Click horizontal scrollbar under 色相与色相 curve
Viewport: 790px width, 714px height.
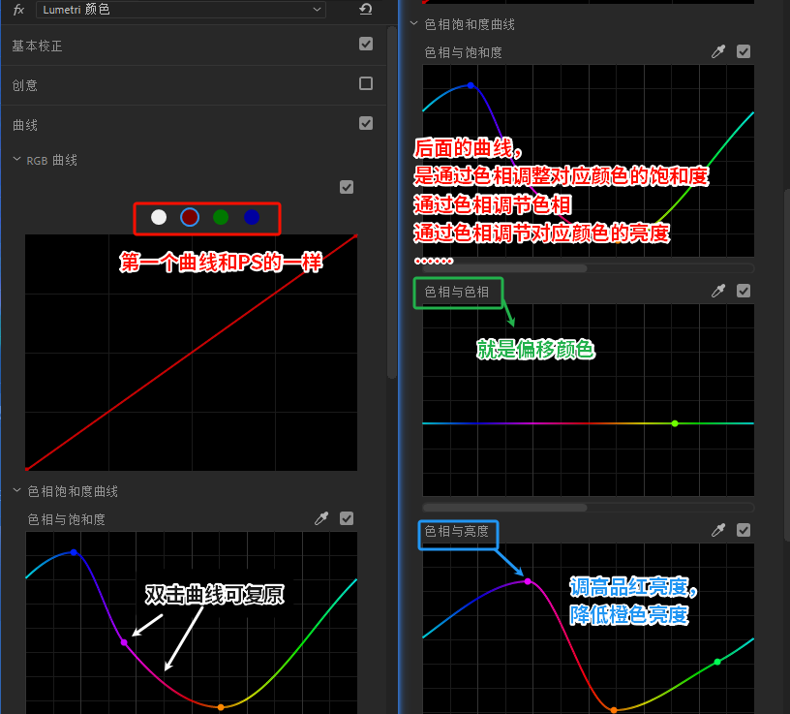504,508
